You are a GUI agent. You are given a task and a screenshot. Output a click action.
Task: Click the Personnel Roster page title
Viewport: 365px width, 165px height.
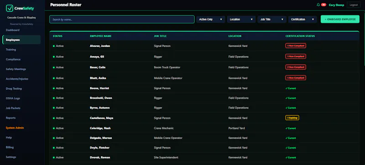pyautogui.click(x=66, y=5)
